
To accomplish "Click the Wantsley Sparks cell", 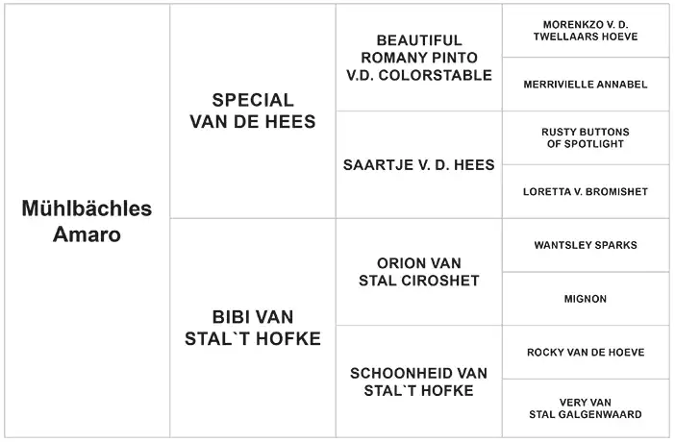I will pos(586,245).
